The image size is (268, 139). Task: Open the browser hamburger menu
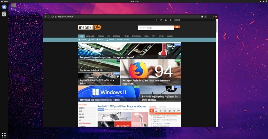coord(206,17)
